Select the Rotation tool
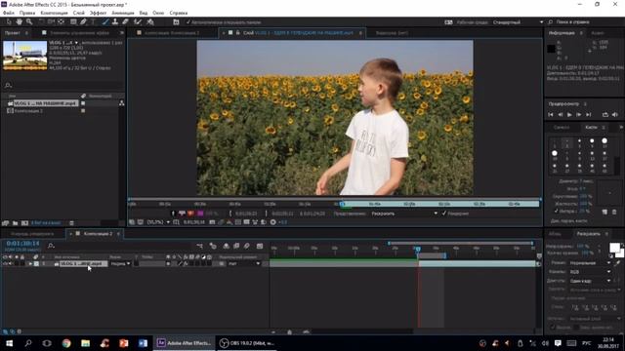Image resolution: width=625 pixels, height=351 pixels. point(41,21)
